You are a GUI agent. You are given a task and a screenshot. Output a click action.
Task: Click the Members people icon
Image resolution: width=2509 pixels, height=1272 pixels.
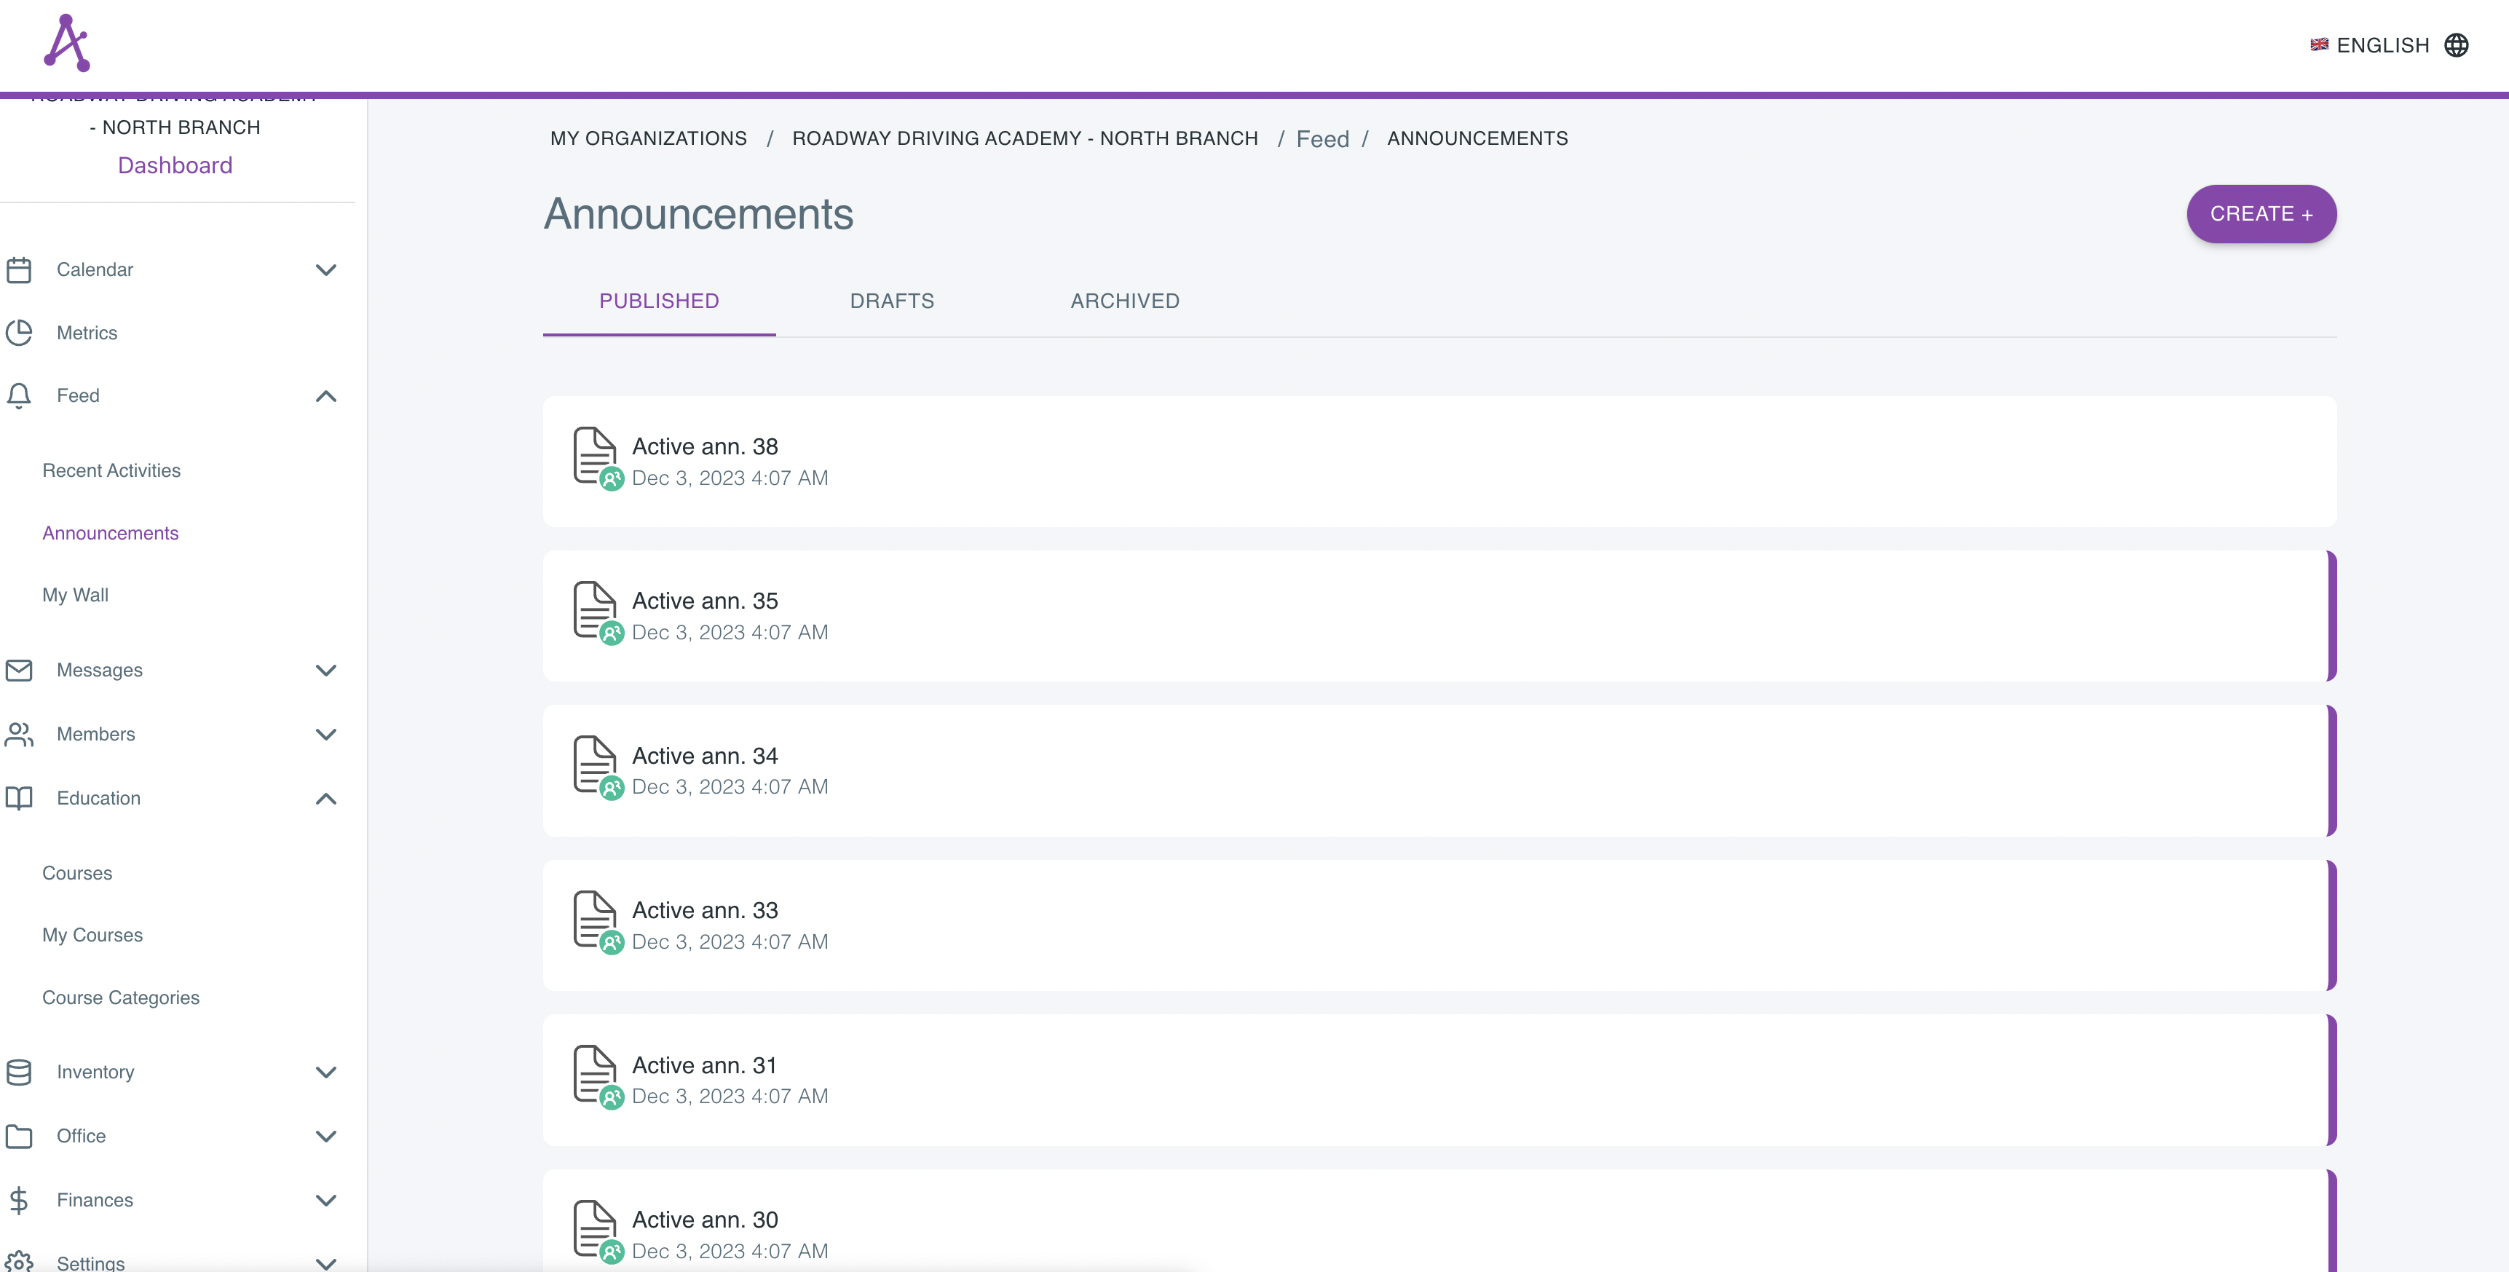(20, 735)
